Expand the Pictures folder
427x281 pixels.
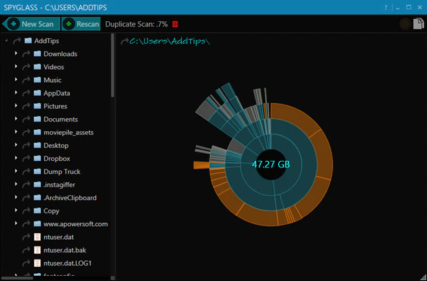click(x=16, y=105)
